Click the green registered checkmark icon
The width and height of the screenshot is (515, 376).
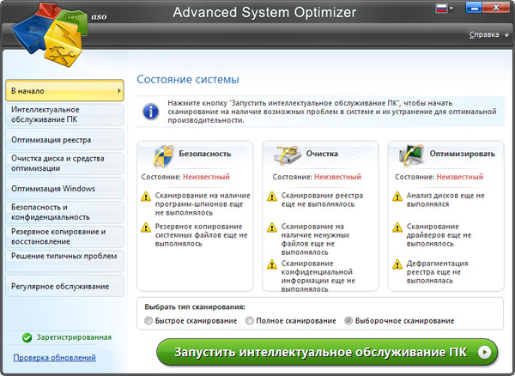(x=27, y=338)
